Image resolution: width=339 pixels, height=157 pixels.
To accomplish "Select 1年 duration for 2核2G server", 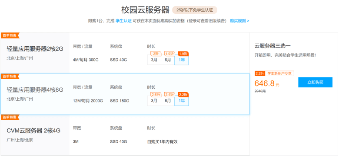I will pos(182,60).
